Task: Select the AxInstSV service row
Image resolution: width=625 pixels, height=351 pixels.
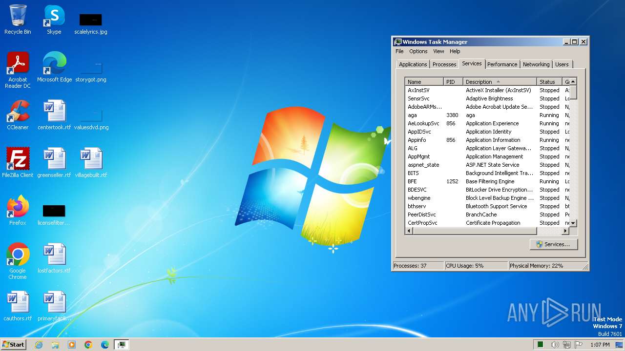Action: tap(487, 90)
